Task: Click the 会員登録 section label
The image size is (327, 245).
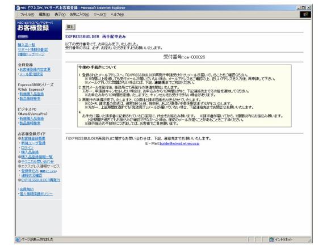Action: [x=26, y=65]
